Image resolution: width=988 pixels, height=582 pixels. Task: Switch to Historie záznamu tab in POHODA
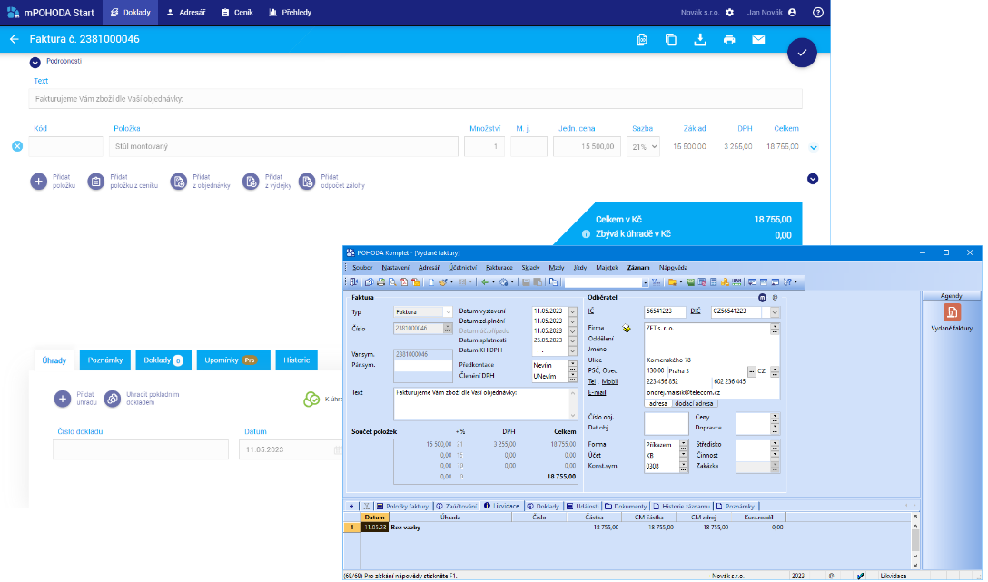[681, 507]
